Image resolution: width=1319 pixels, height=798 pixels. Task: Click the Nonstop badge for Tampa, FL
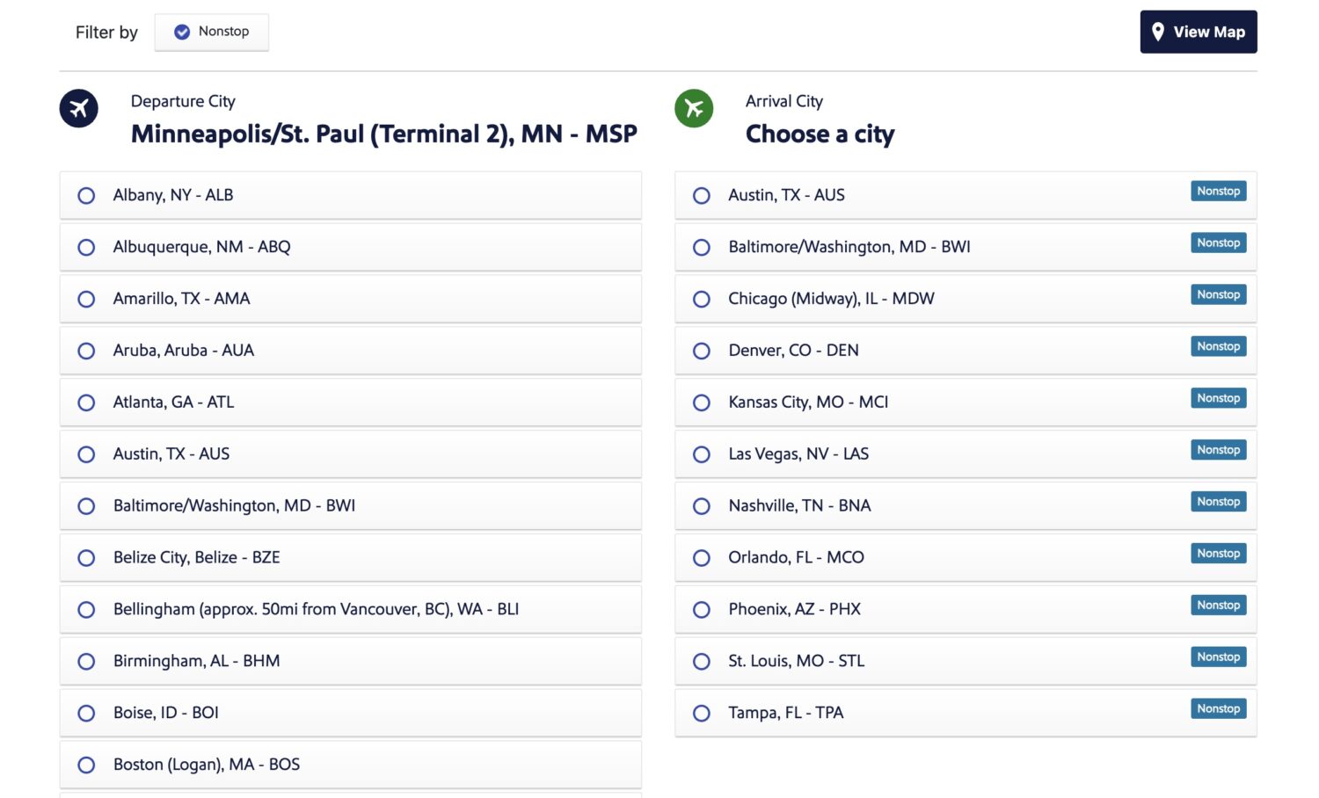coord(1218,708)
